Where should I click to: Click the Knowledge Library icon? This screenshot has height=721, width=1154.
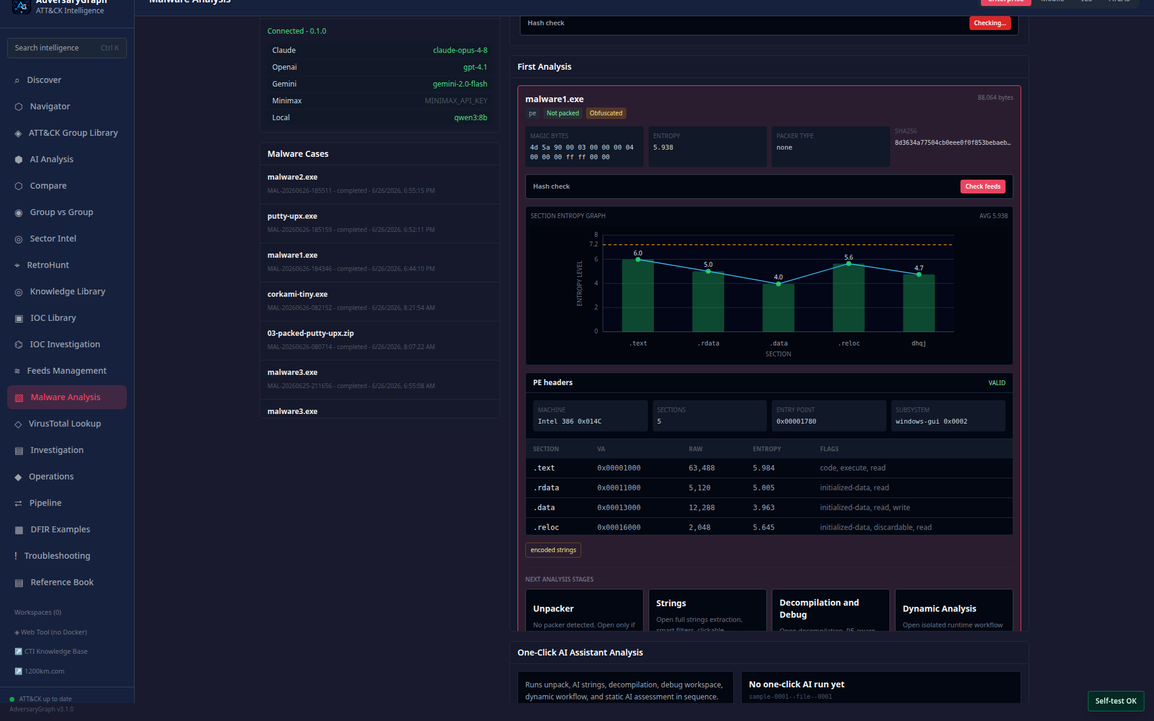tap(19, 292)
